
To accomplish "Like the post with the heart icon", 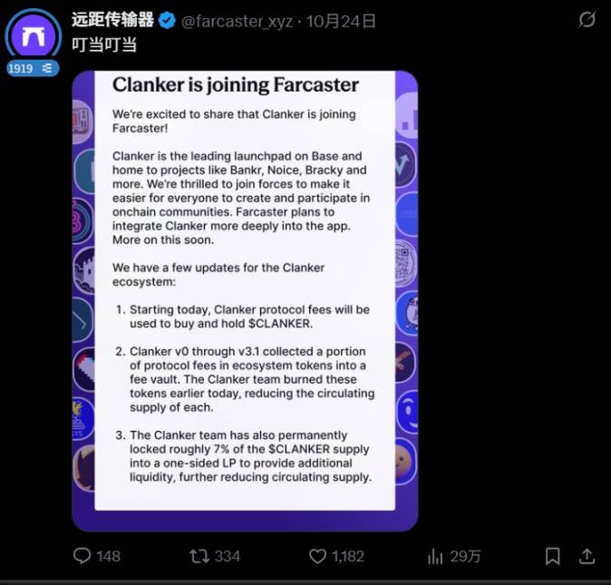I will point(317,555).
